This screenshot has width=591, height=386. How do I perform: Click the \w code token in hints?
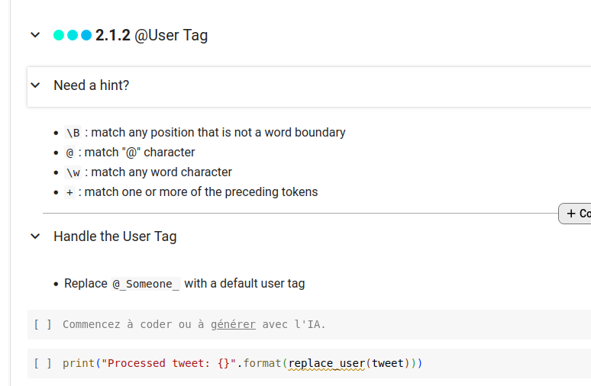[73, 172]
